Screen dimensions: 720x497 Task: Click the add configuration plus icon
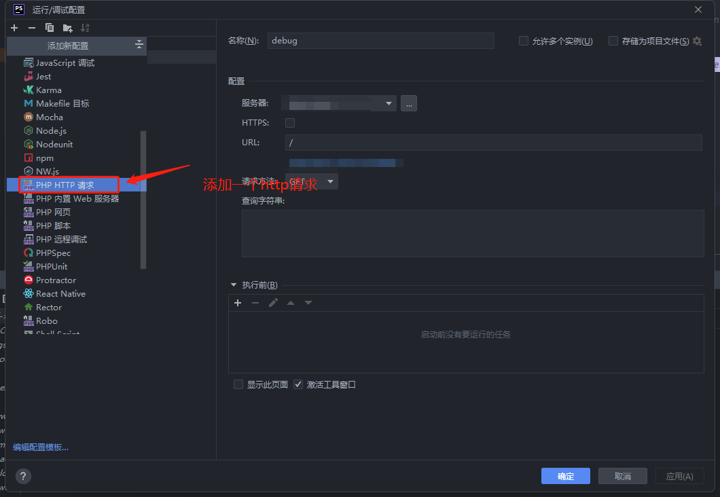(x=14, y=28)
